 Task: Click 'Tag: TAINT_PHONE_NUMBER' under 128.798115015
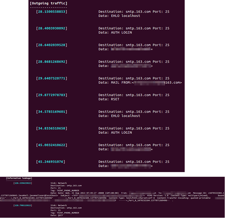pyautogui.click(x=65, y=213)
